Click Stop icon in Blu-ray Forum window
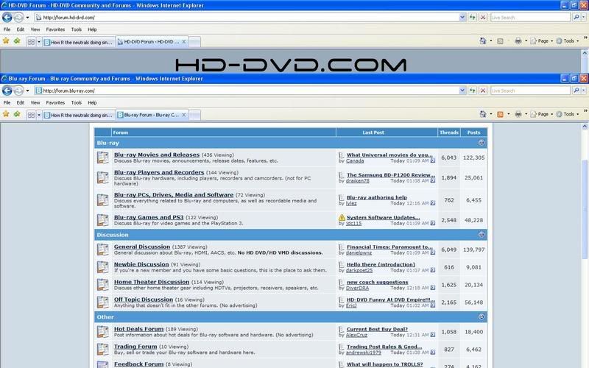The width and height of the screenshot is (589, 368). tap(483, 91)
